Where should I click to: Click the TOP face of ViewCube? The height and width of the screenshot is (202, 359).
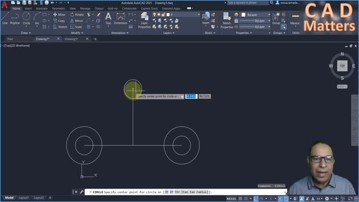[342, 66]
